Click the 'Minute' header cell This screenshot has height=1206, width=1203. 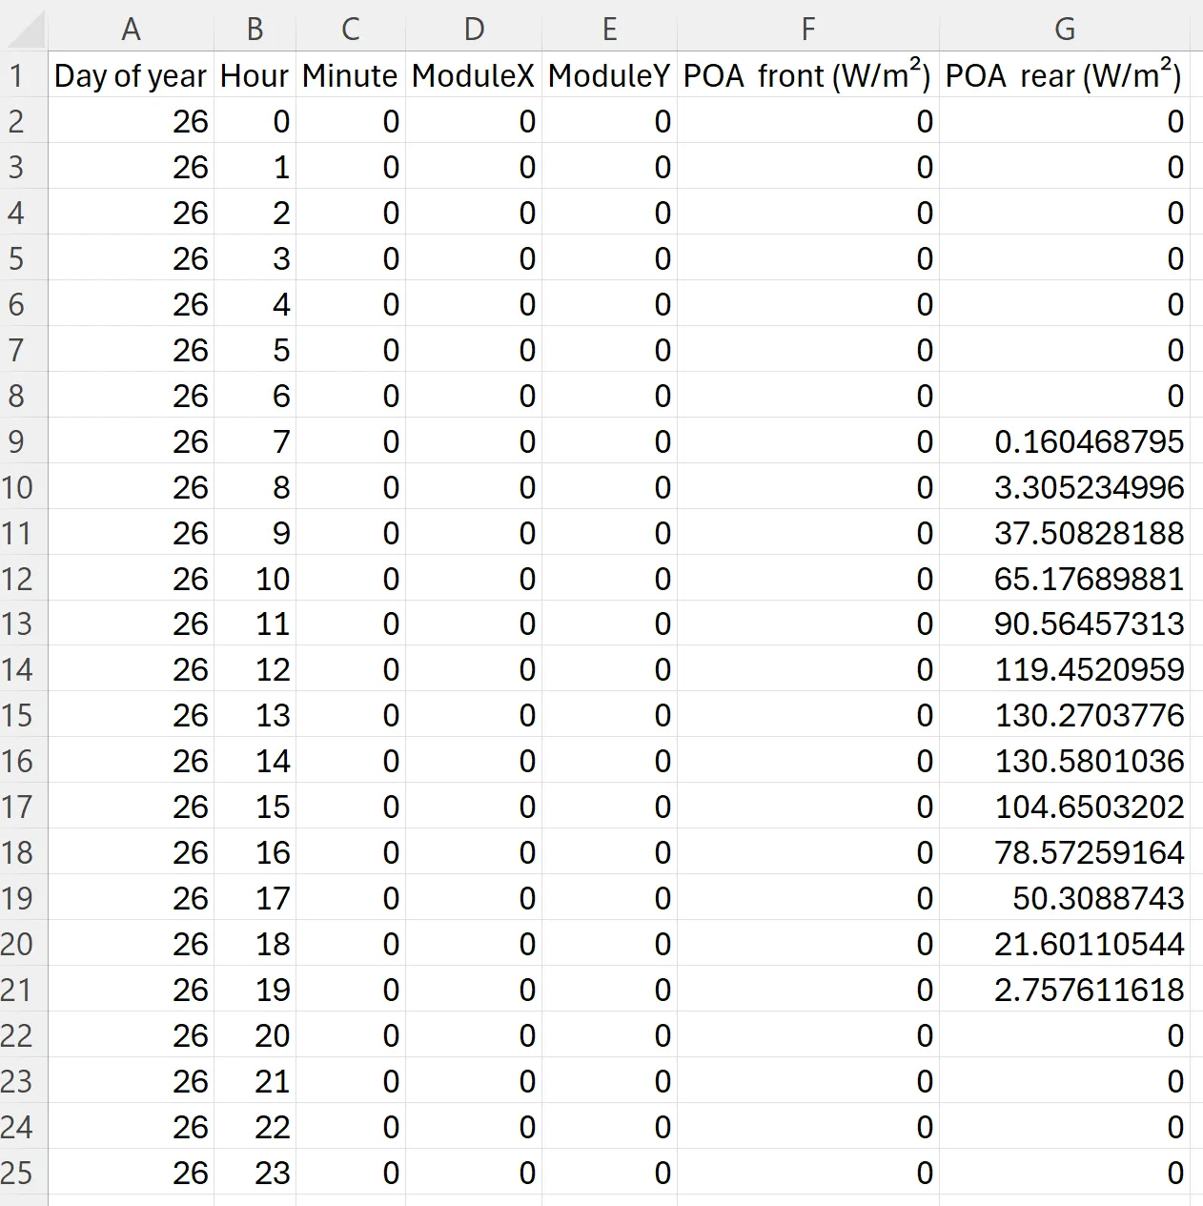pos(350,76)
